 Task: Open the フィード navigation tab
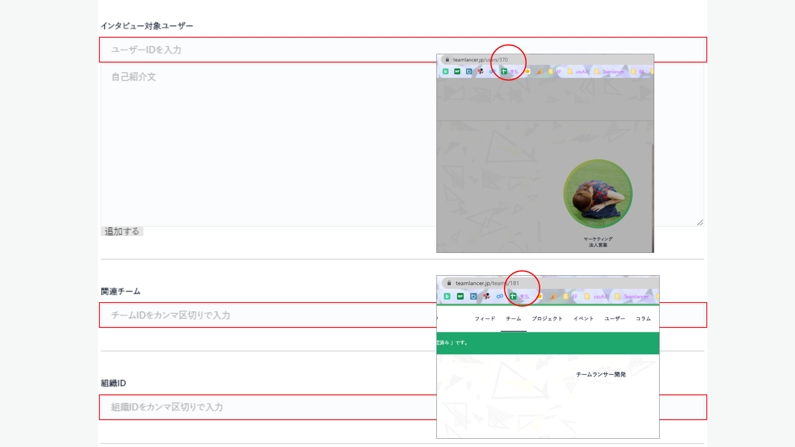coord(485,319)
